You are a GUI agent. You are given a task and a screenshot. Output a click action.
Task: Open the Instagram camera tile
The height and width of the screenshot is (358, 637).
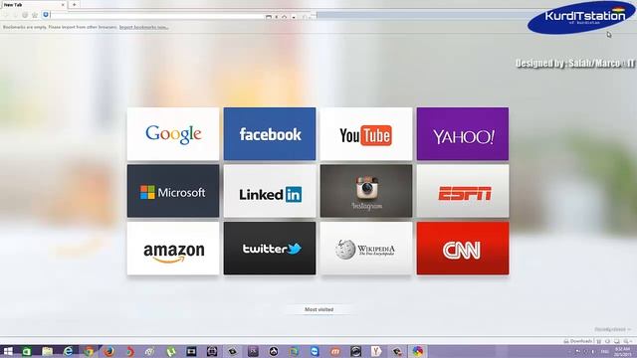366,191
